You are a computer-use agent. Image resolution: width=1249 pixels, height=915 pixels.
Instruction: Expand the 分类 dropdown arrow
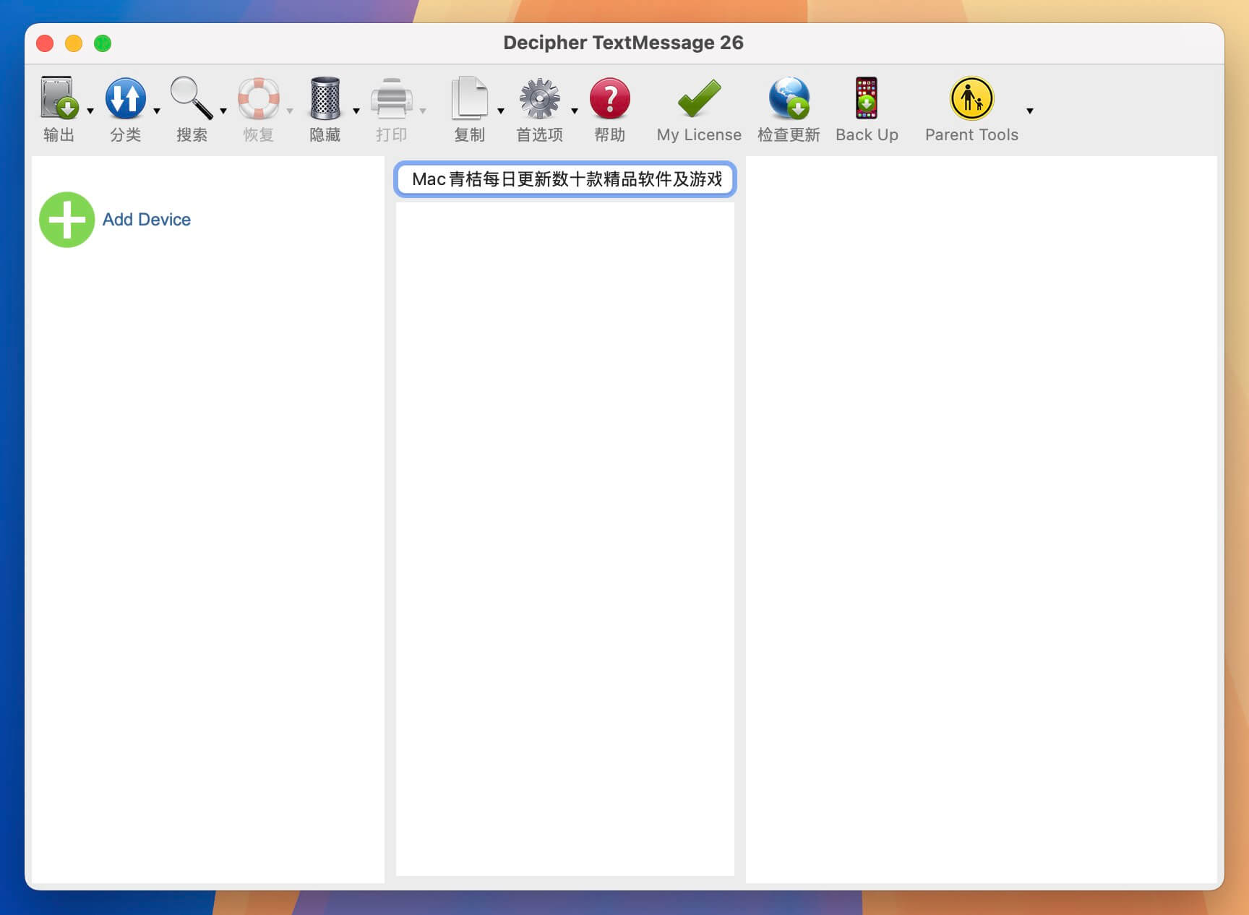[157, 111]
